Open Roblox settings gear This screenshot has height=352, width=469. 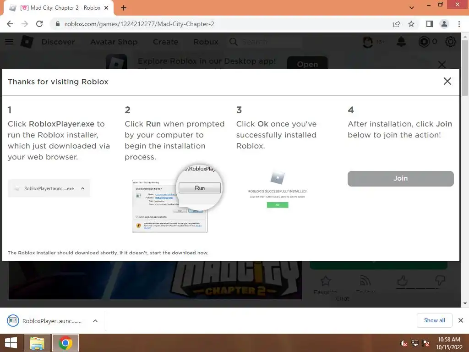(x=451, y=42)
